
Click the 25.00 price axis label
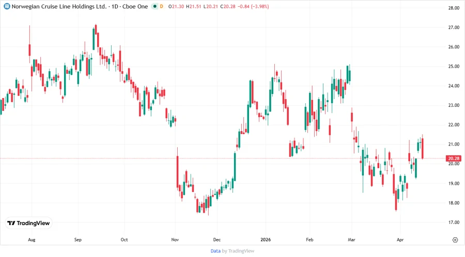point(454,67)
